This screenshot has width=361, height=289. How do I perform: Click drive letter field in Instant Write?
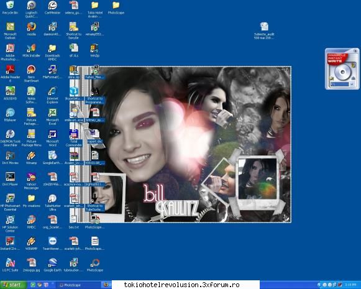pyautogui.click(x=340, y=85)
